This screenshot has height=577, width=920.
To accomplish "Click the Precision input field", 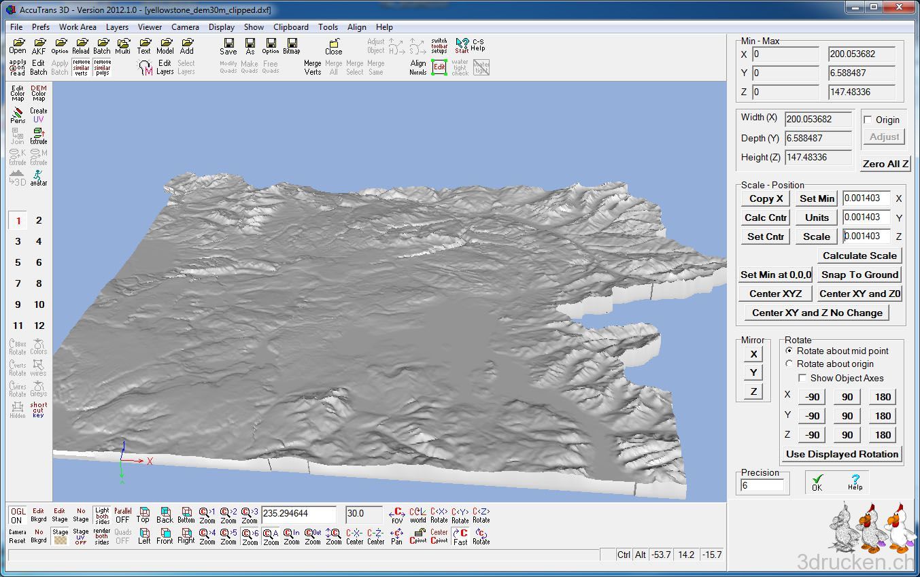I will click(762, 485).
